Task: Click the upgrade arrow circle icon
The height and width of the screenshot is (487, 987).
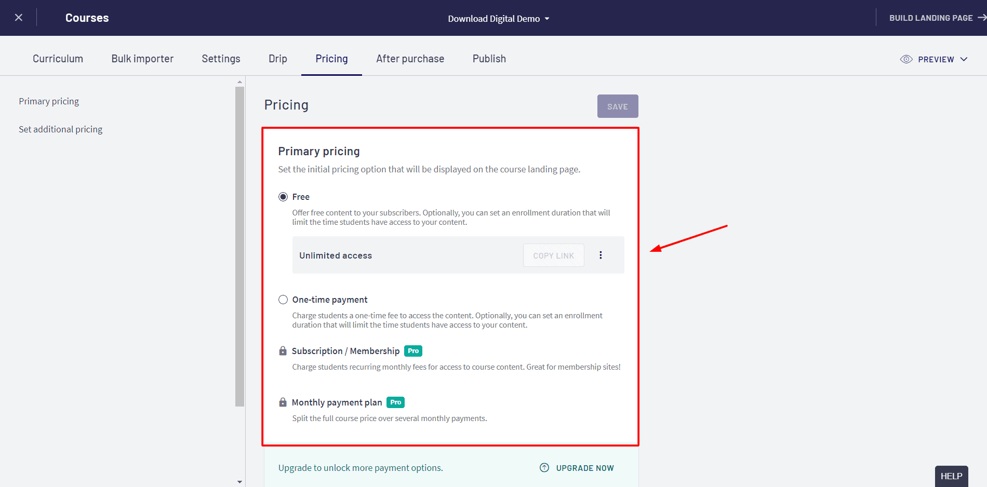Action: click(x=544, y=468)
